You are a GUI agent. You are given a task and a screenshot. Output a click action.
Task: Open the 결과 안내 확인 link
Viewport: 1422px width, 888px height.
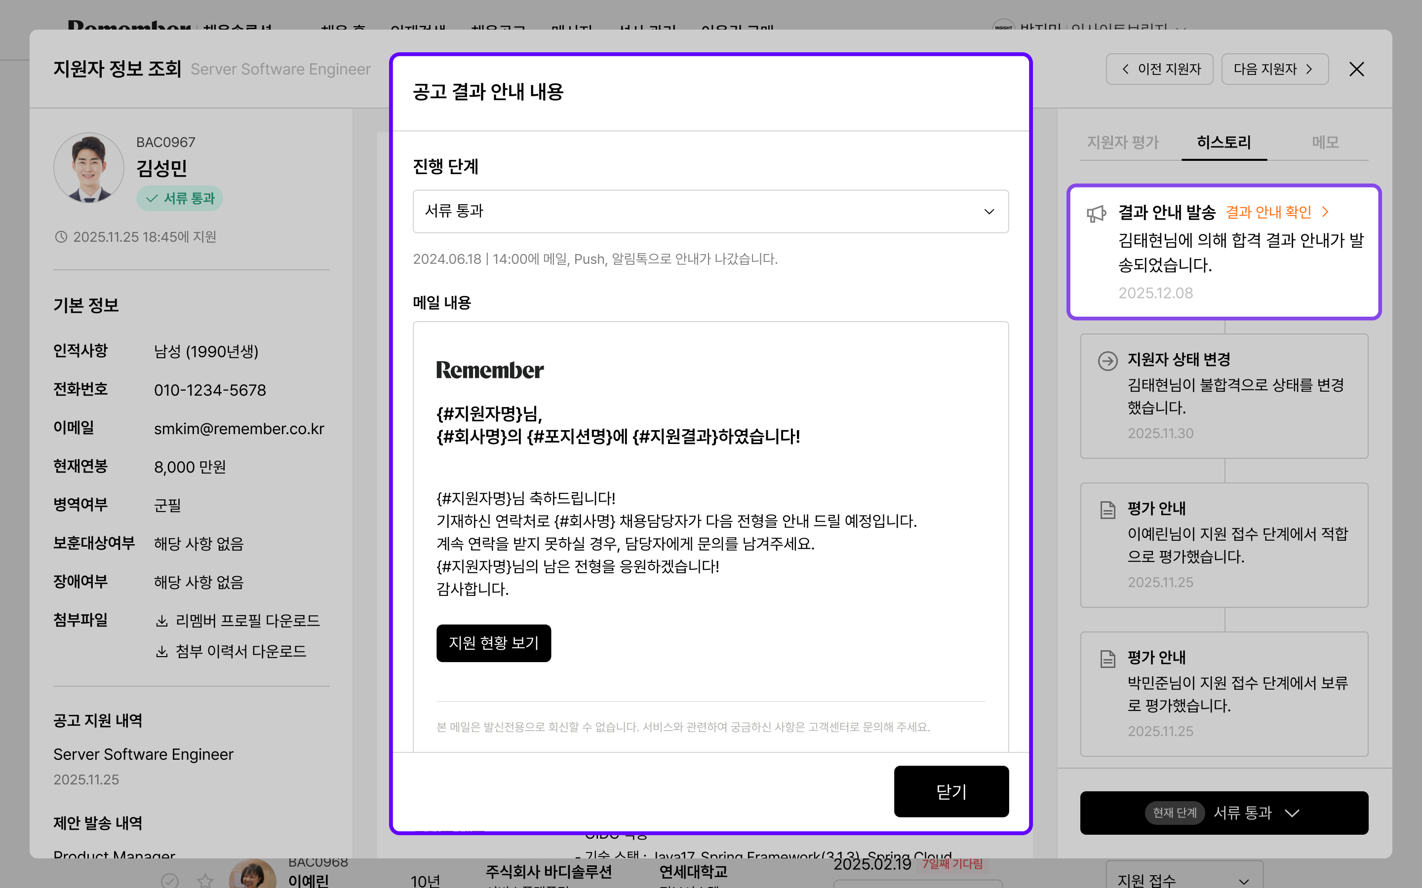point(1269,212)
